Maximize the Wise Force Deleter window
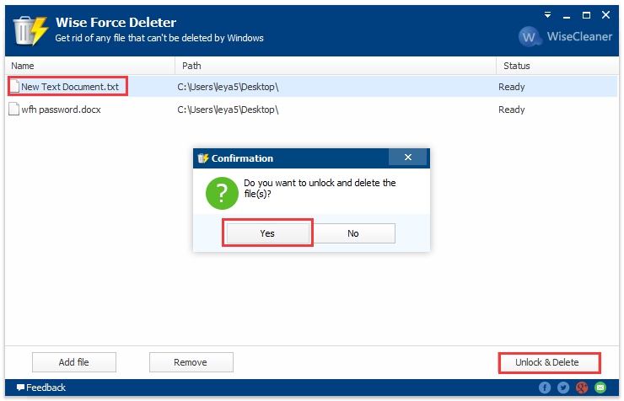The image size is (624, 401). tap(586, 15)
